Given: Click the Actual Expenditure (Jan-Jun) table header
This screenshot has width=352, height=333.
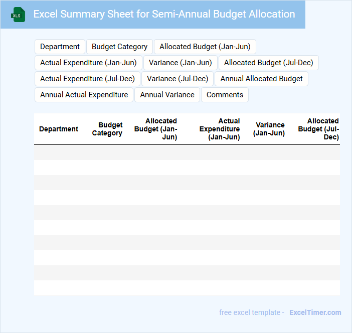Looking at the screenshot, I should point(220,129).
